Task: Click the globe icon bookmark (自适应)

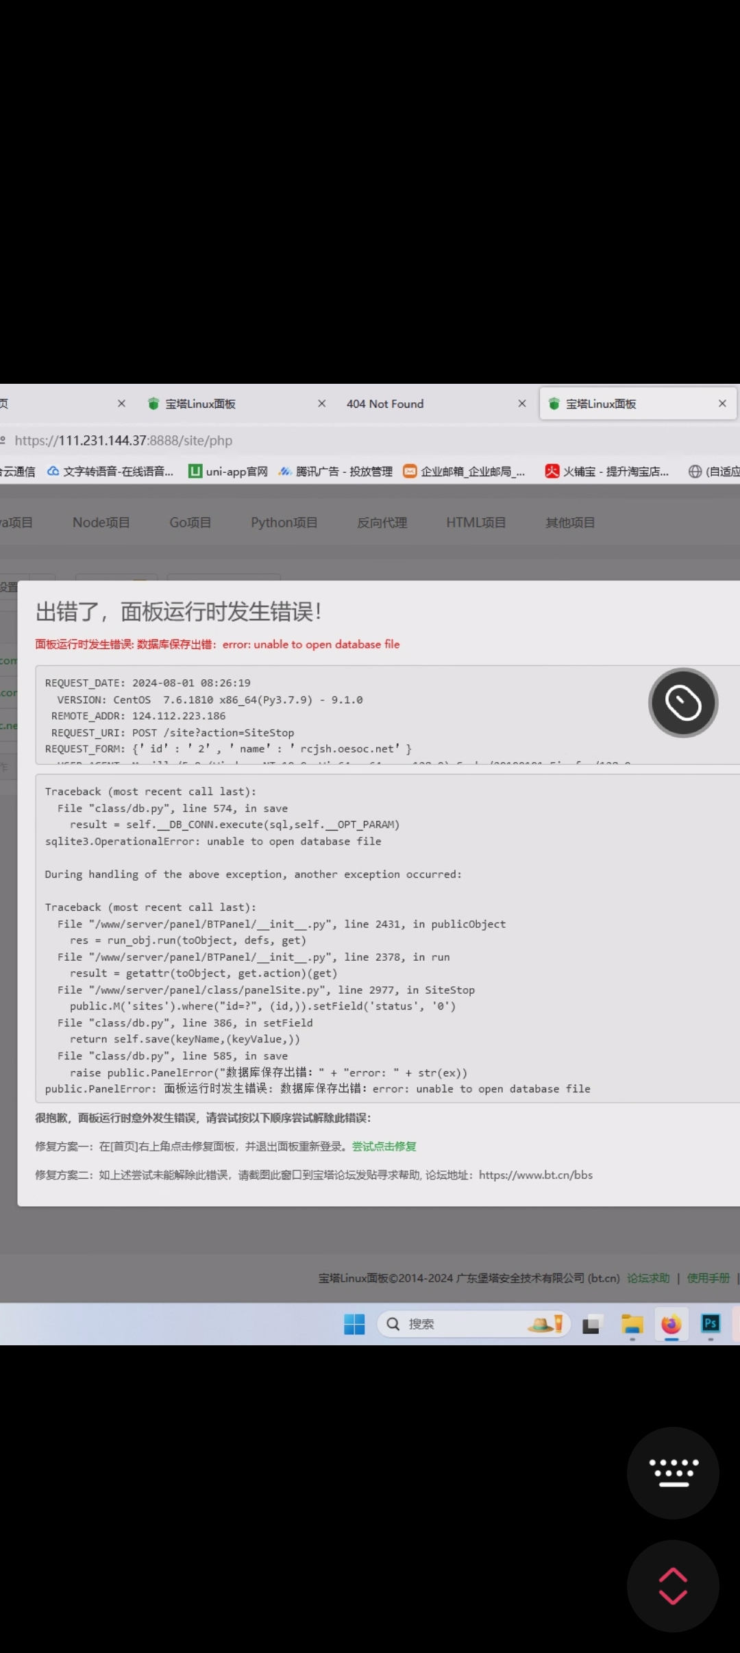Action: tap(695, 472)
